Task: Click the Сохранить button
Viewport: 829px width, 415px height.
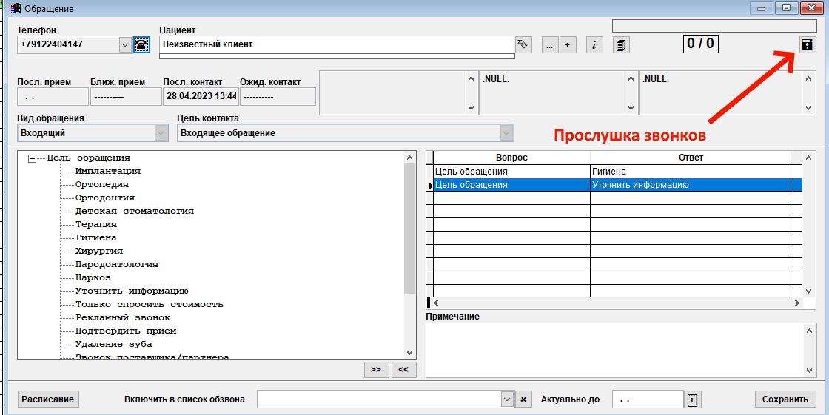Action: coord(785,399)
